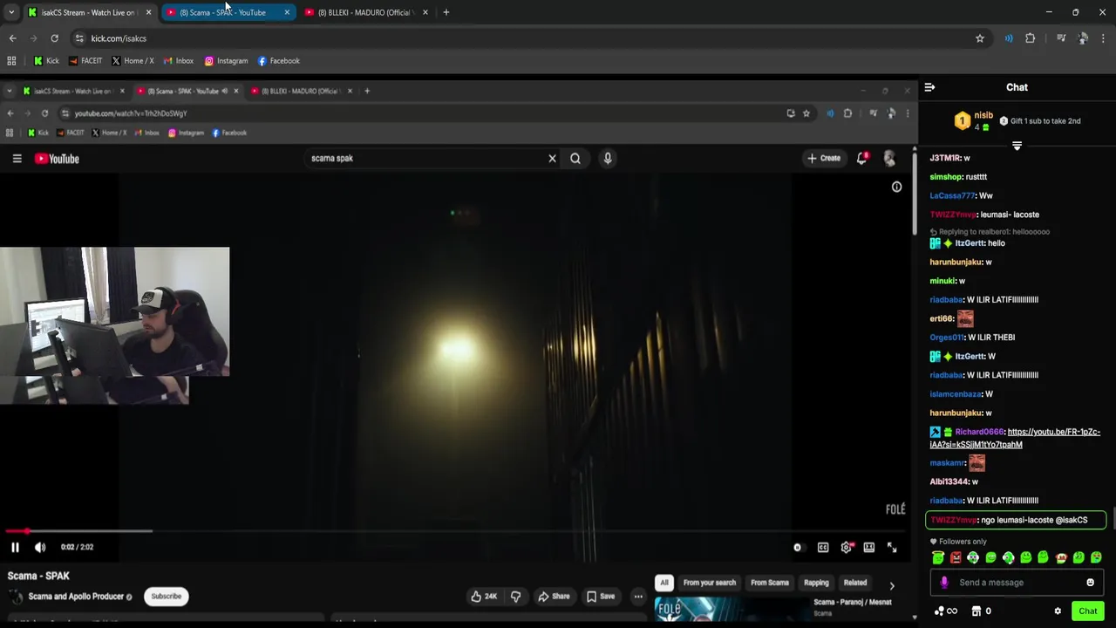Screen dimensions: 1116x628
Task: Open the Kick bookmark
Action: tap(46, 61)
